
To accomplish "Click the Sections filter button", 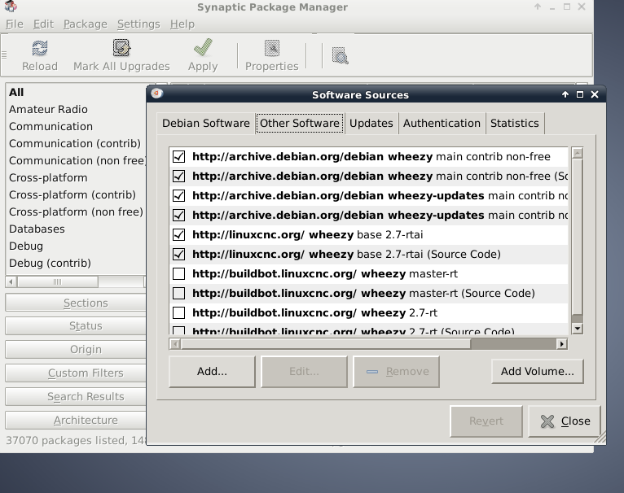I will 77,303.
